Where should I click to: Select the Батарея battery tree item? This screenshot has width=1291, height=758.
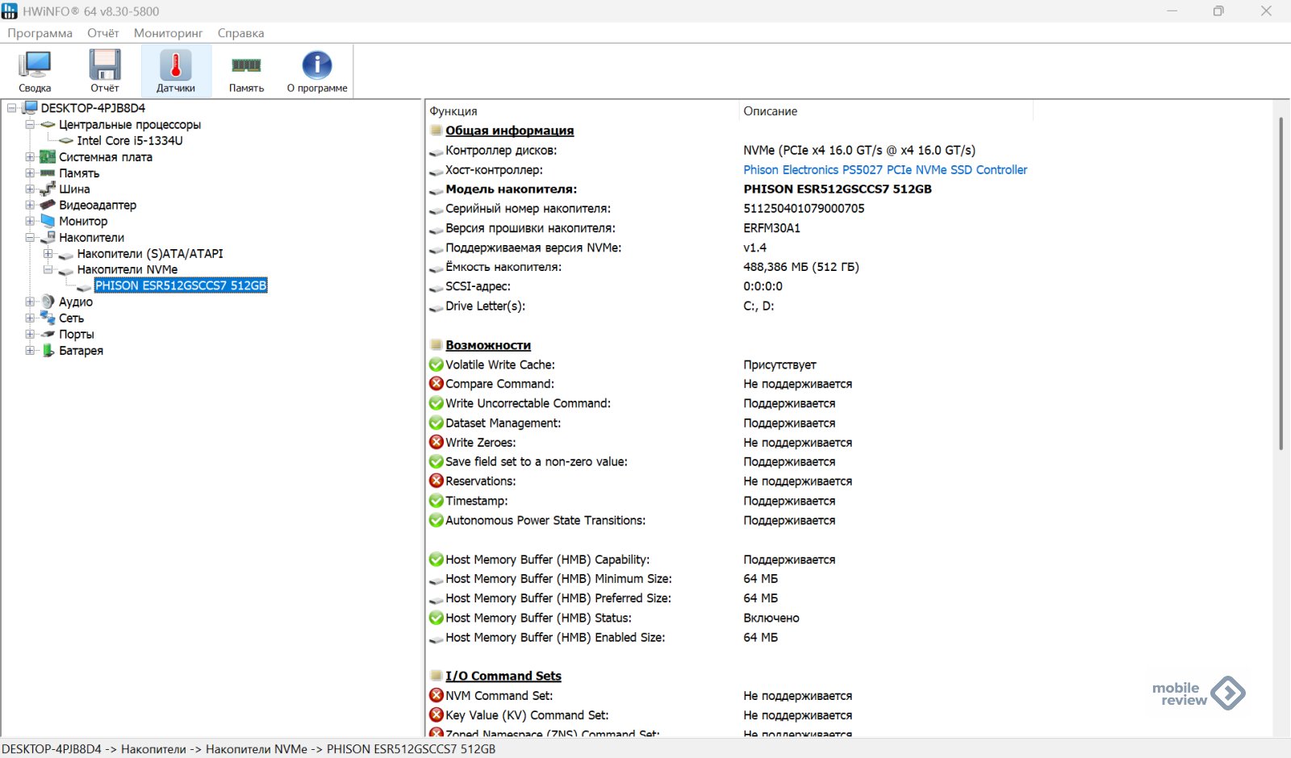click(x=81, y=351)
